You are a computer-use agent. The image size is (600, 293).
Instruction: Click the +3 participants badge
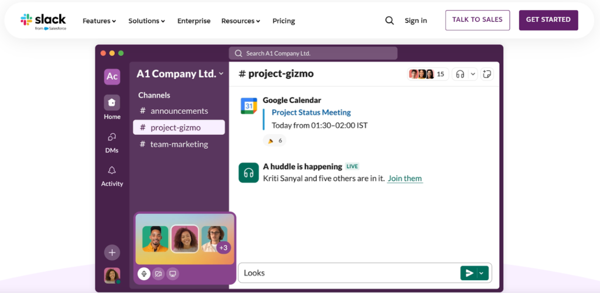point(223,247)
